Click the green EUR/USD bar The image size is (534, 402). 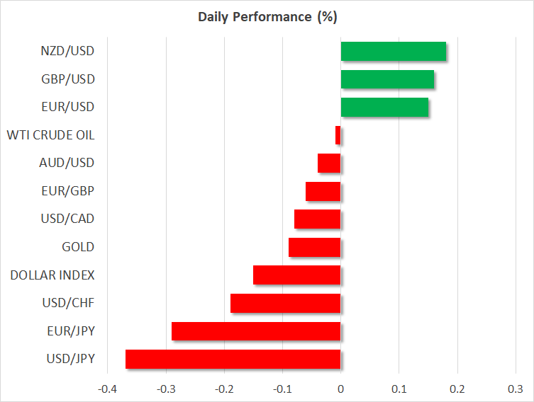tap(384, 108)
